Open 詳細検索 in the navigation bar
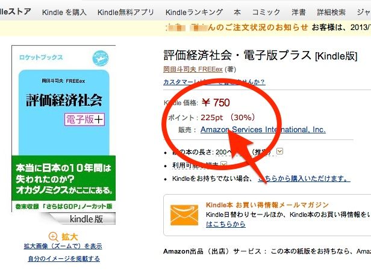Image resolution: width=371 pixels, height=271 pixels. coord(331,12)
